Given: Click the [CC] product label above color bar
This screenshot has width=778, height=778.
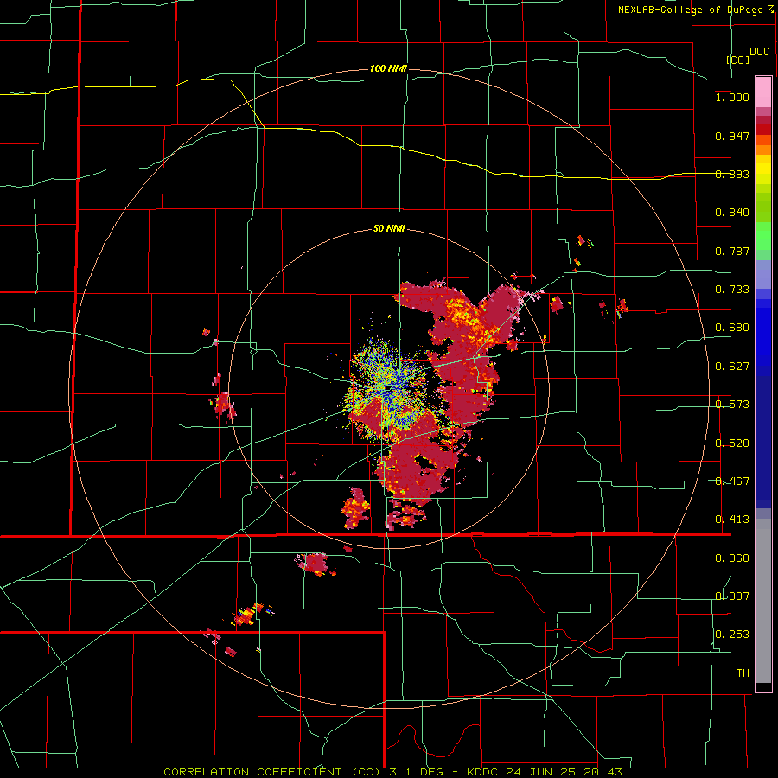Looking at the screenshot, I should tap(738, 60).
